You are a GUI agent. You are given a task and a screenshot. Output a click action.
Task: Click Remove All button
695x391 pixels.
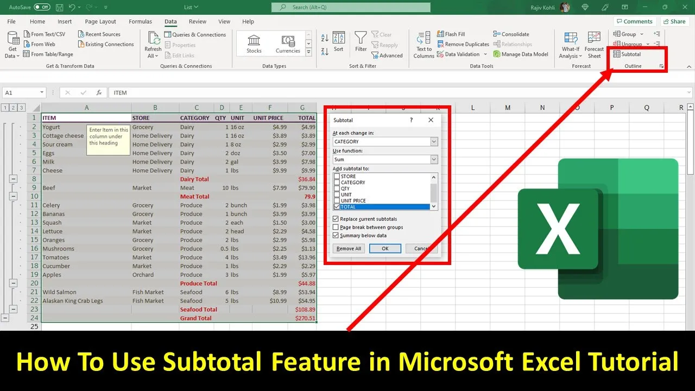tap(349, 249)
